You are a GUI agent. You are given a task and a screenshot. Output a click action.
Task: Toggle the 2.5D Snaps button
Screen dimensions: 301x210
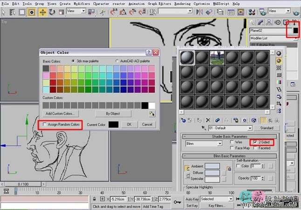(x=114, y=12)
